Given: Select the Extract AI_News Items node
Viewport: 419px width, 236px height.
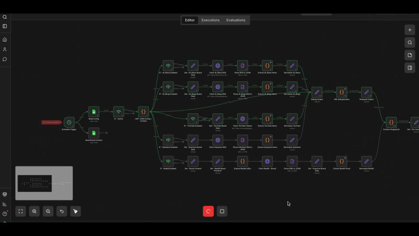Looking at the screenshot, I should tap(267, 66).
